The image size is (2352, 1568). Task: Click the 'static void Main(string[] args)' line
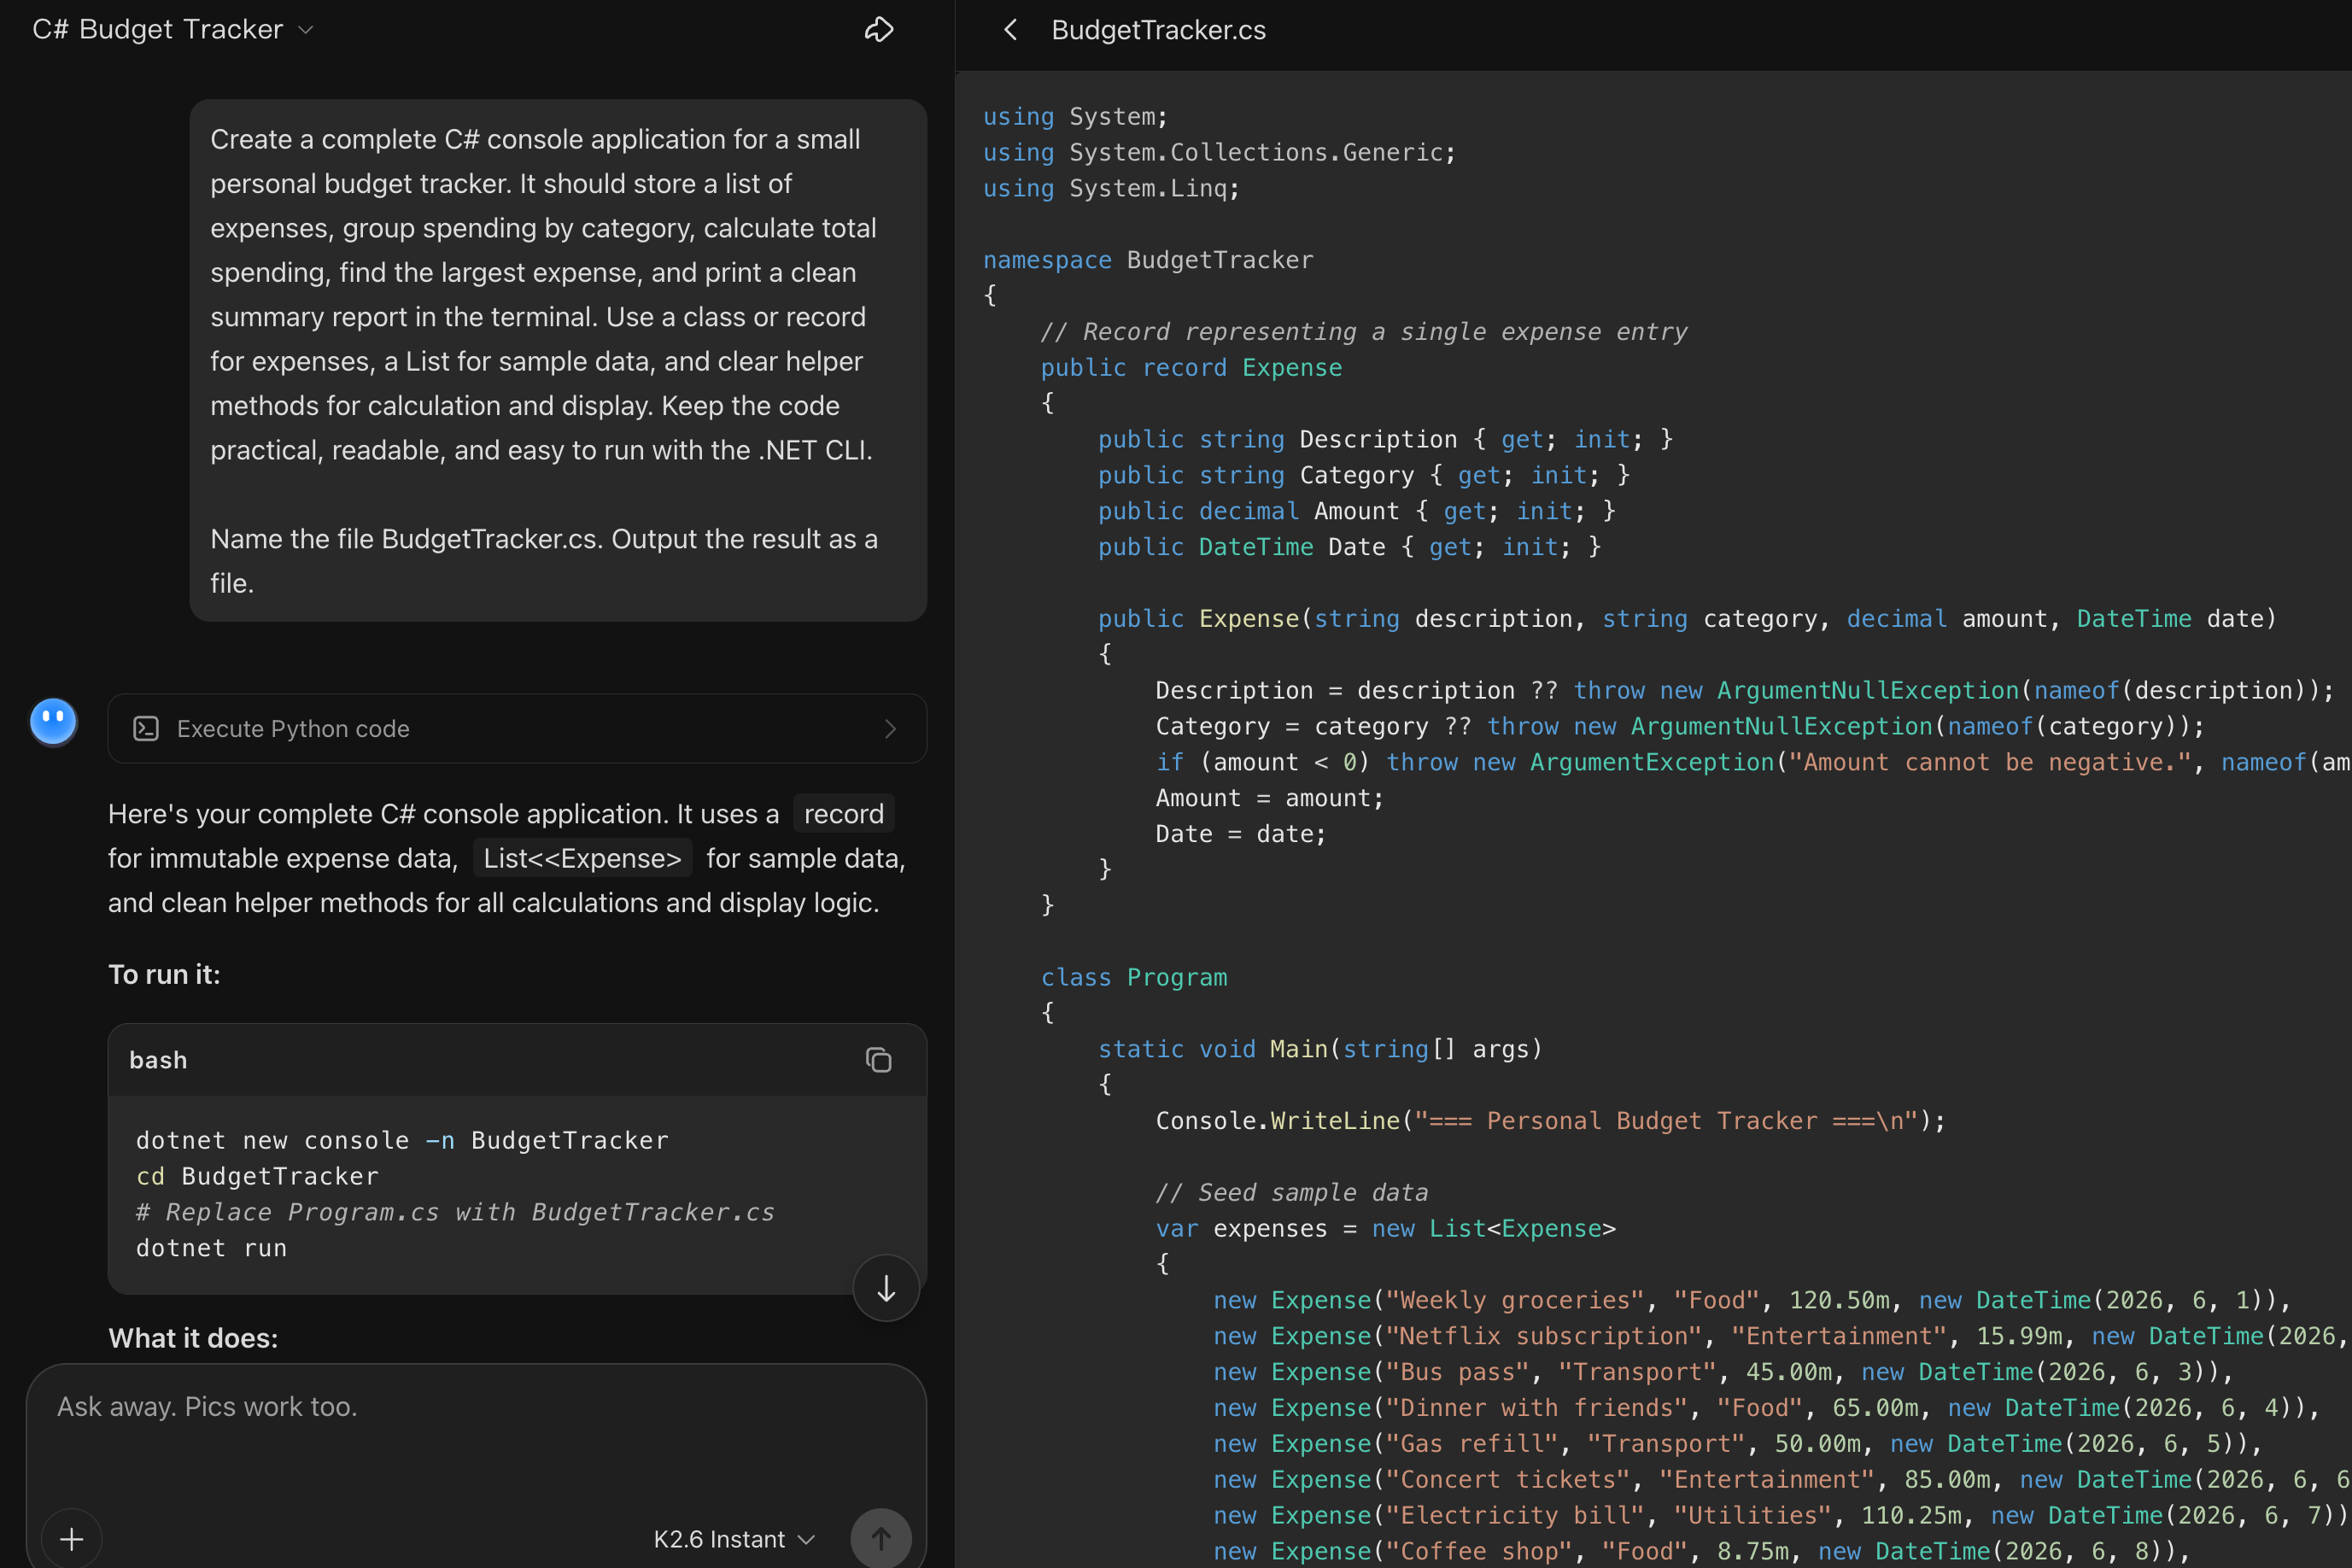1320,1049
